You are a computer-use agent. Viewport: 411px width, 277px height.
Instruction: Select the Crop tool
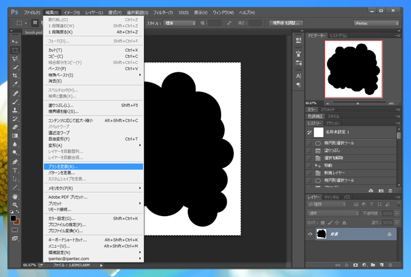pyautogui.click(x=15, y=75)
